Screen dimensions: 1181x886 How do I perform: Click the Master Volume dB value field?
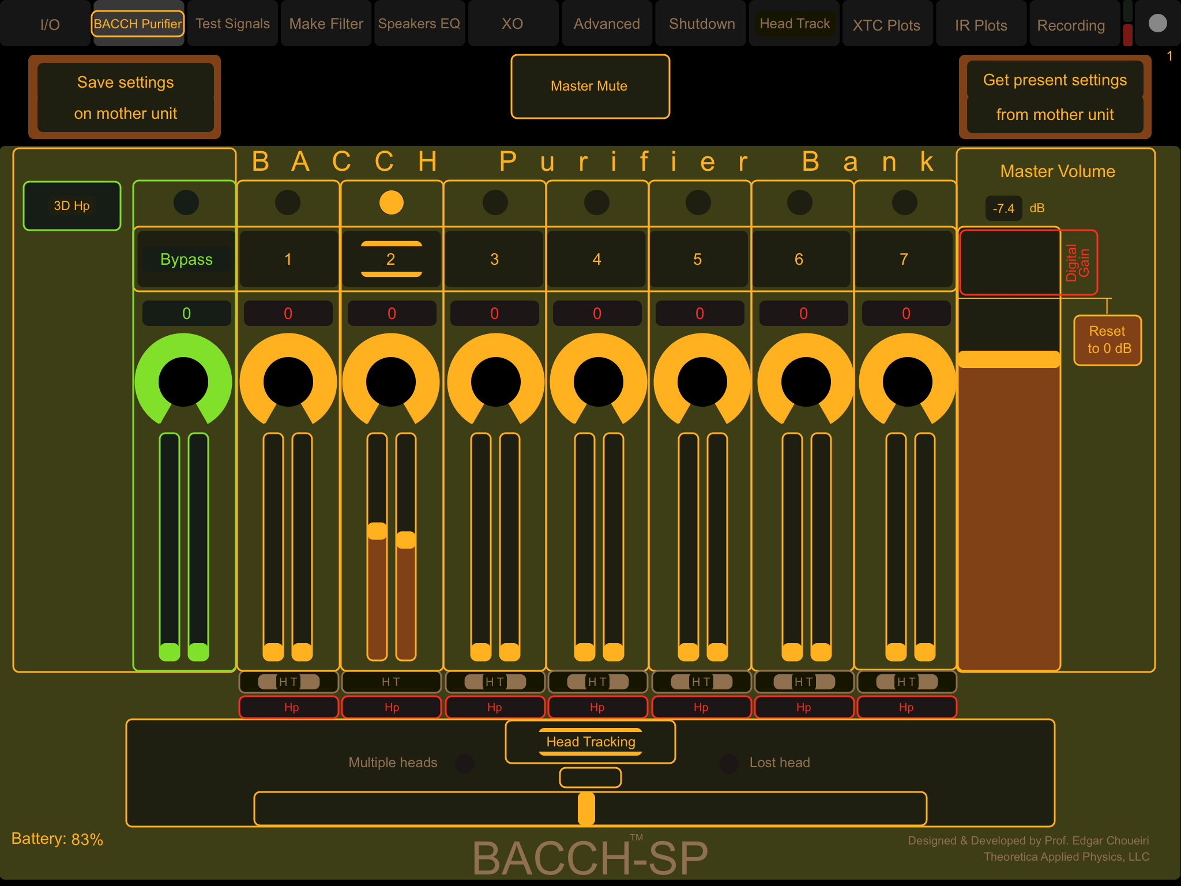1003,208
